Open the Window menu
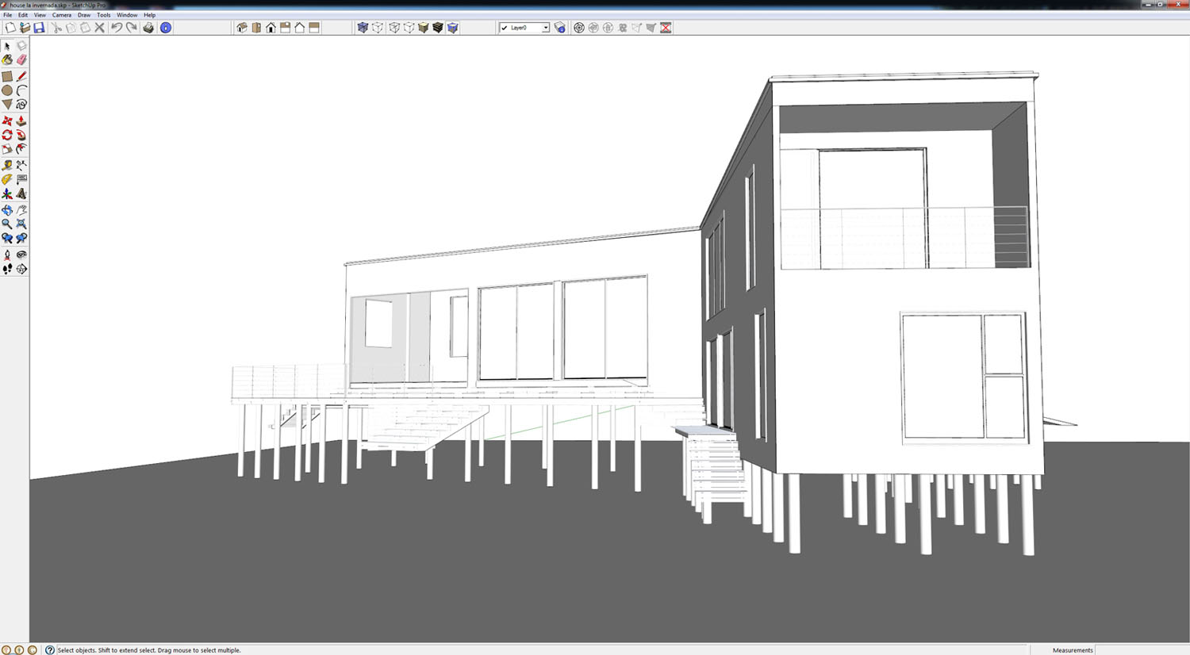The width and height of the screenshot is (1190, 655). tap(127, 15)
